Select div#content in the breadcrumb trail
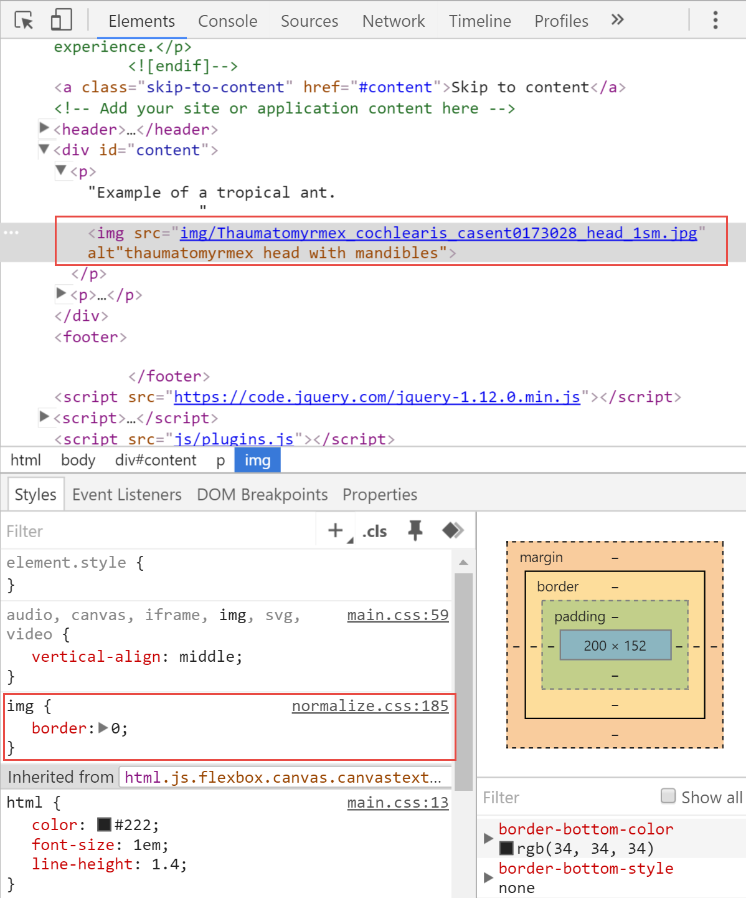The width and height of the screenshot is (746, 898). click(x=156, y=461)
